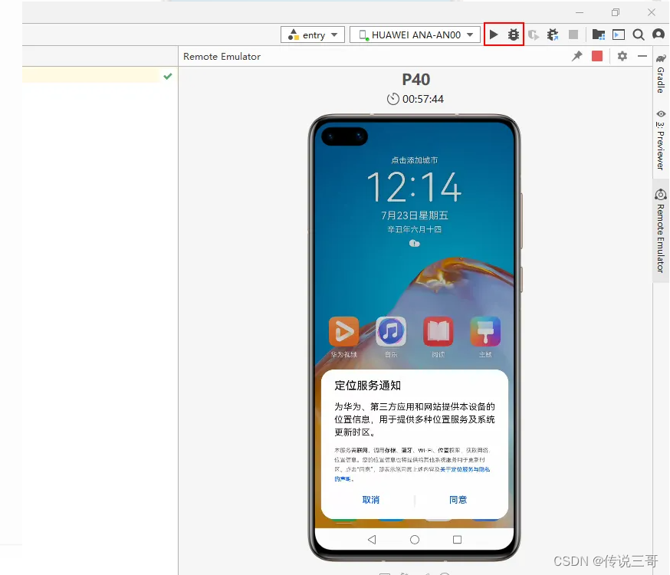This screenshot has width=670, height=575.
Task: Open the user account avatar icon
Action: pos(659,34)
